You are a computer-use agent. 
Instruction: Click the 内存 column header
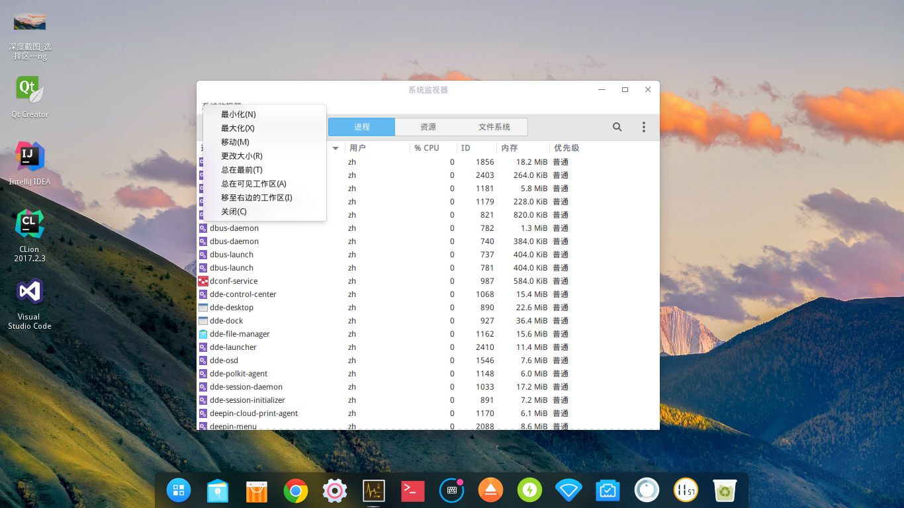[510, 148]
